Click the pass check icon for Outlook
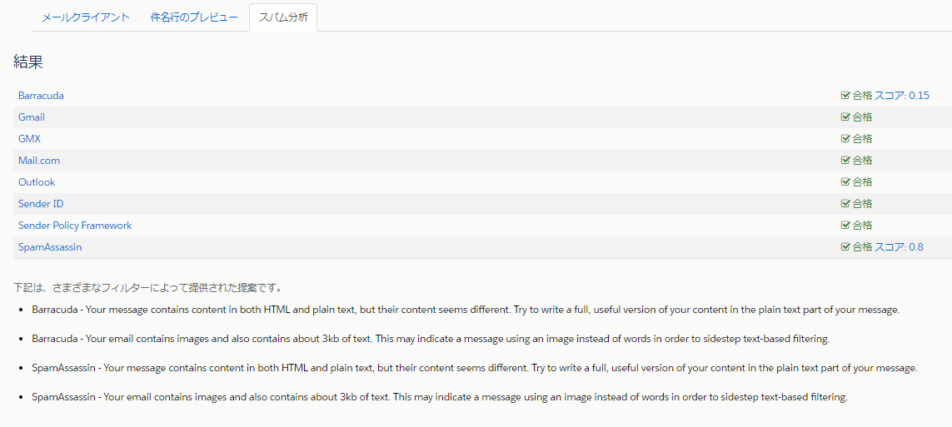 [845, 182]
